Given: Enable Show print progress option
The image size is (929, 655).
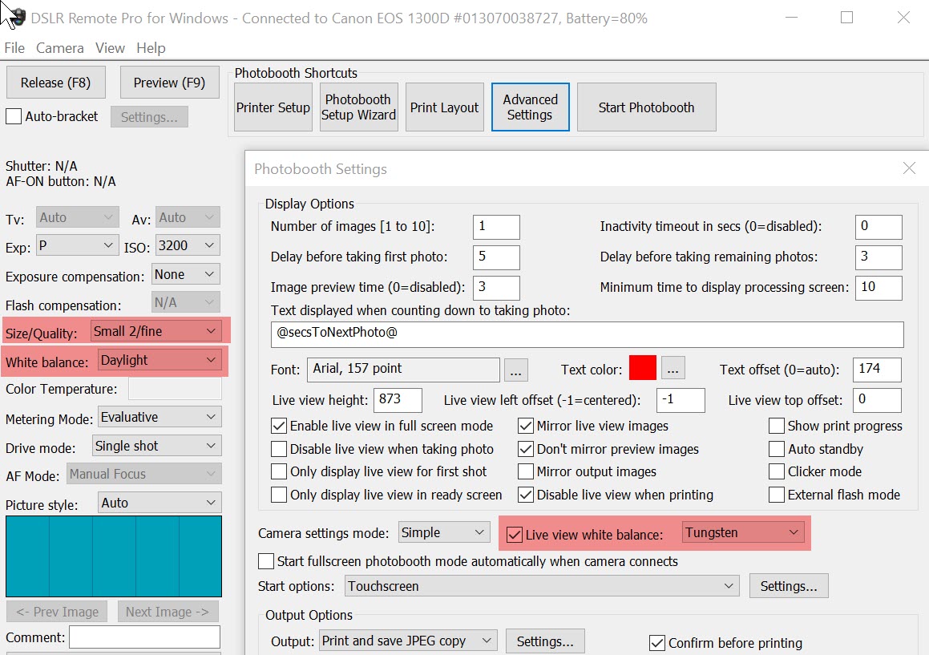Looking at the screenshot, I should coord(776,427).
